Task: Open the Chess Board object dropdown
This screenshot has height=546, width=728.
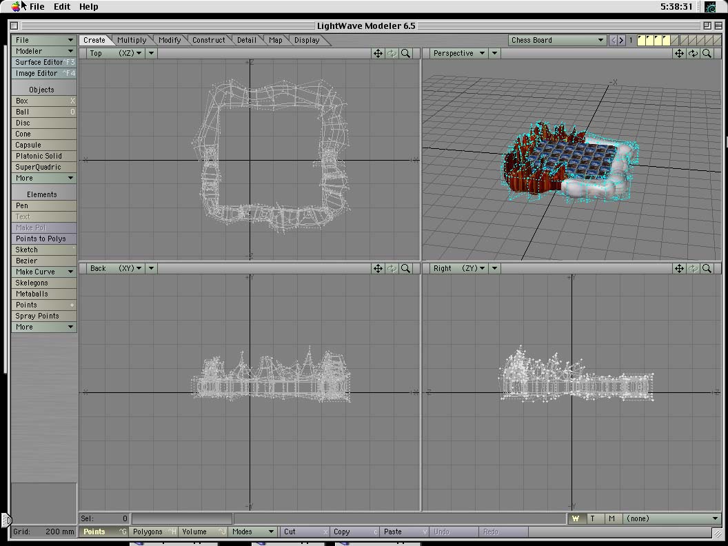Action: point(557,40)
